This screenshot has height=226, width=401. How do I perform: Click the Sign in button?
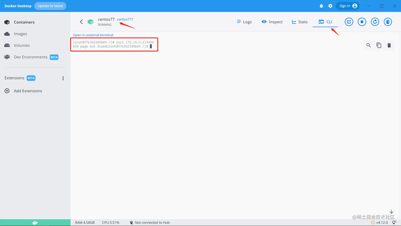click(x=348, y=6)
